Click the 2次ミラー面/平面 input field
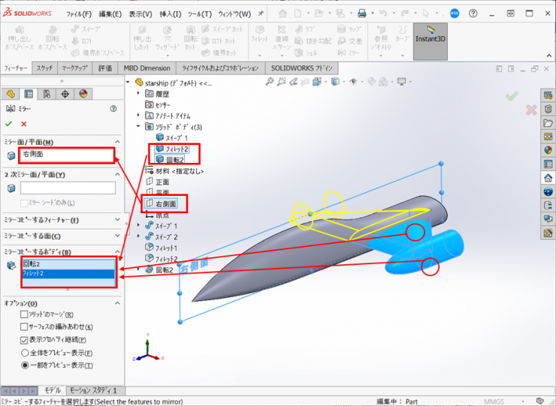Image resolution: width=556 pixels, height=406 pixels. coord(68,188)
